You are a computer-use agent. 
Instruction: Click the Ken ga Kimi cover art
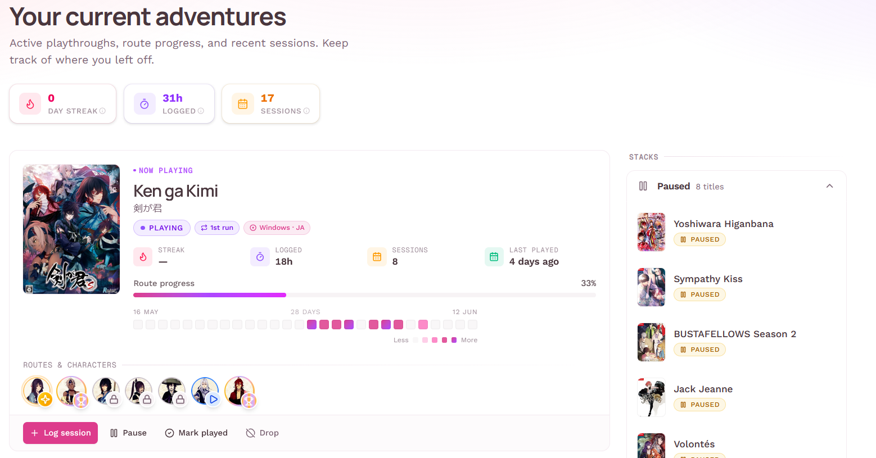coord(71,229)
